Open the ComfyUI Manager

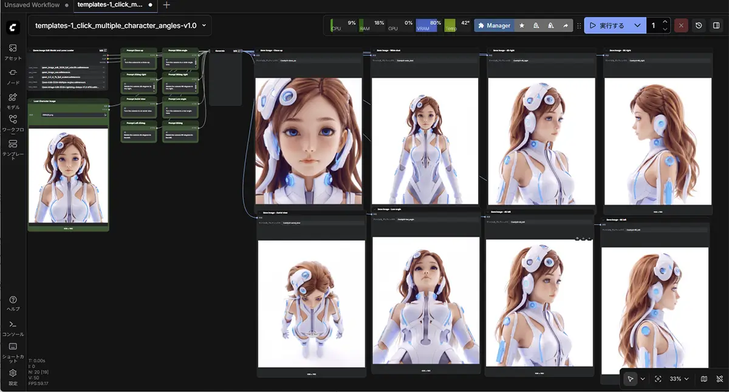[x=495, y=25]
